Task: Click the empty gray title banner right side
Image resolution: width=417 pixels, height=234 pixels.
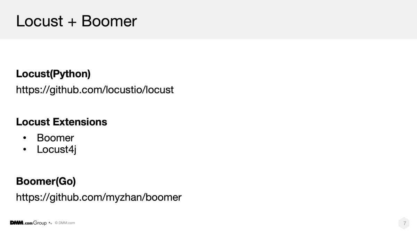Action: click(278, 19)
